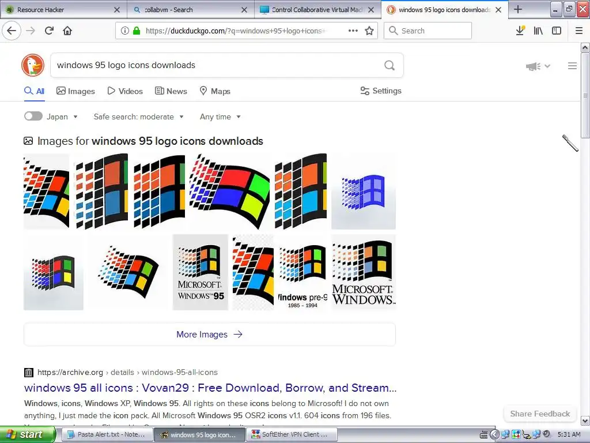
Task: Open windows 95 all icons archive.org result
Action: pyautogui.click(x=210, y=388)
